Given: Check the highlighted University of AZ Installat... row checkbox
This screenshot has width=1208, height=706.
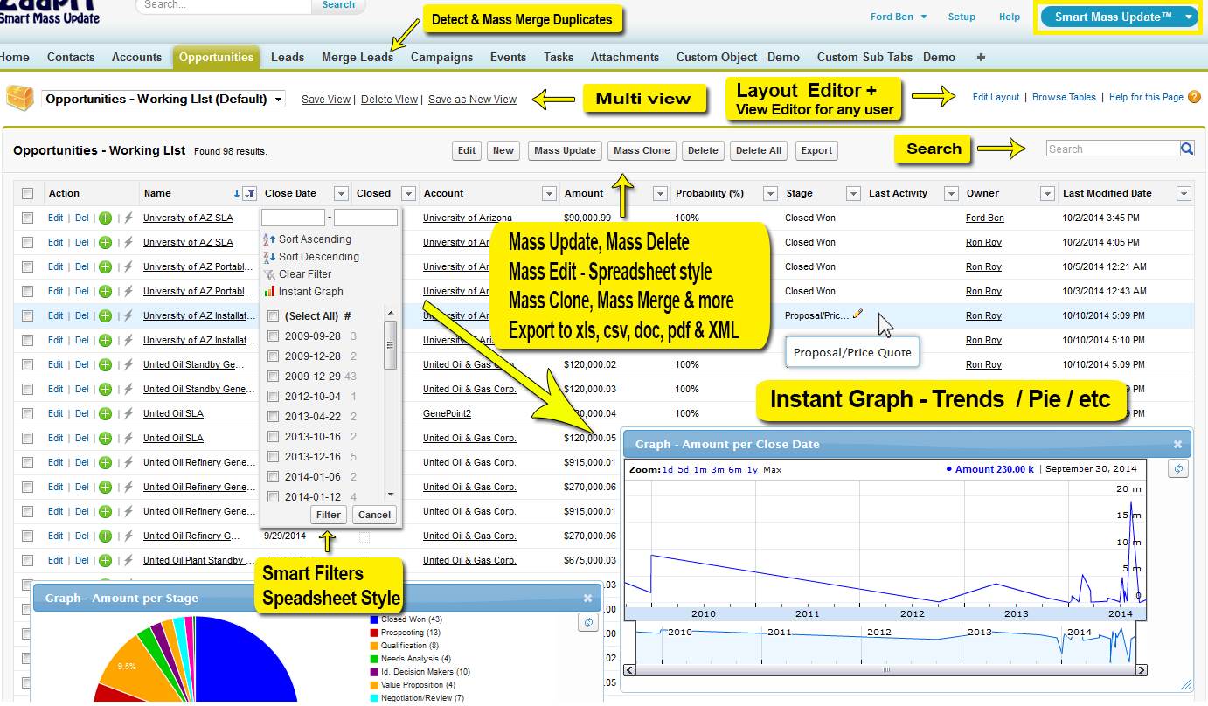Looking at the screenshot, I should pos(27,315).
